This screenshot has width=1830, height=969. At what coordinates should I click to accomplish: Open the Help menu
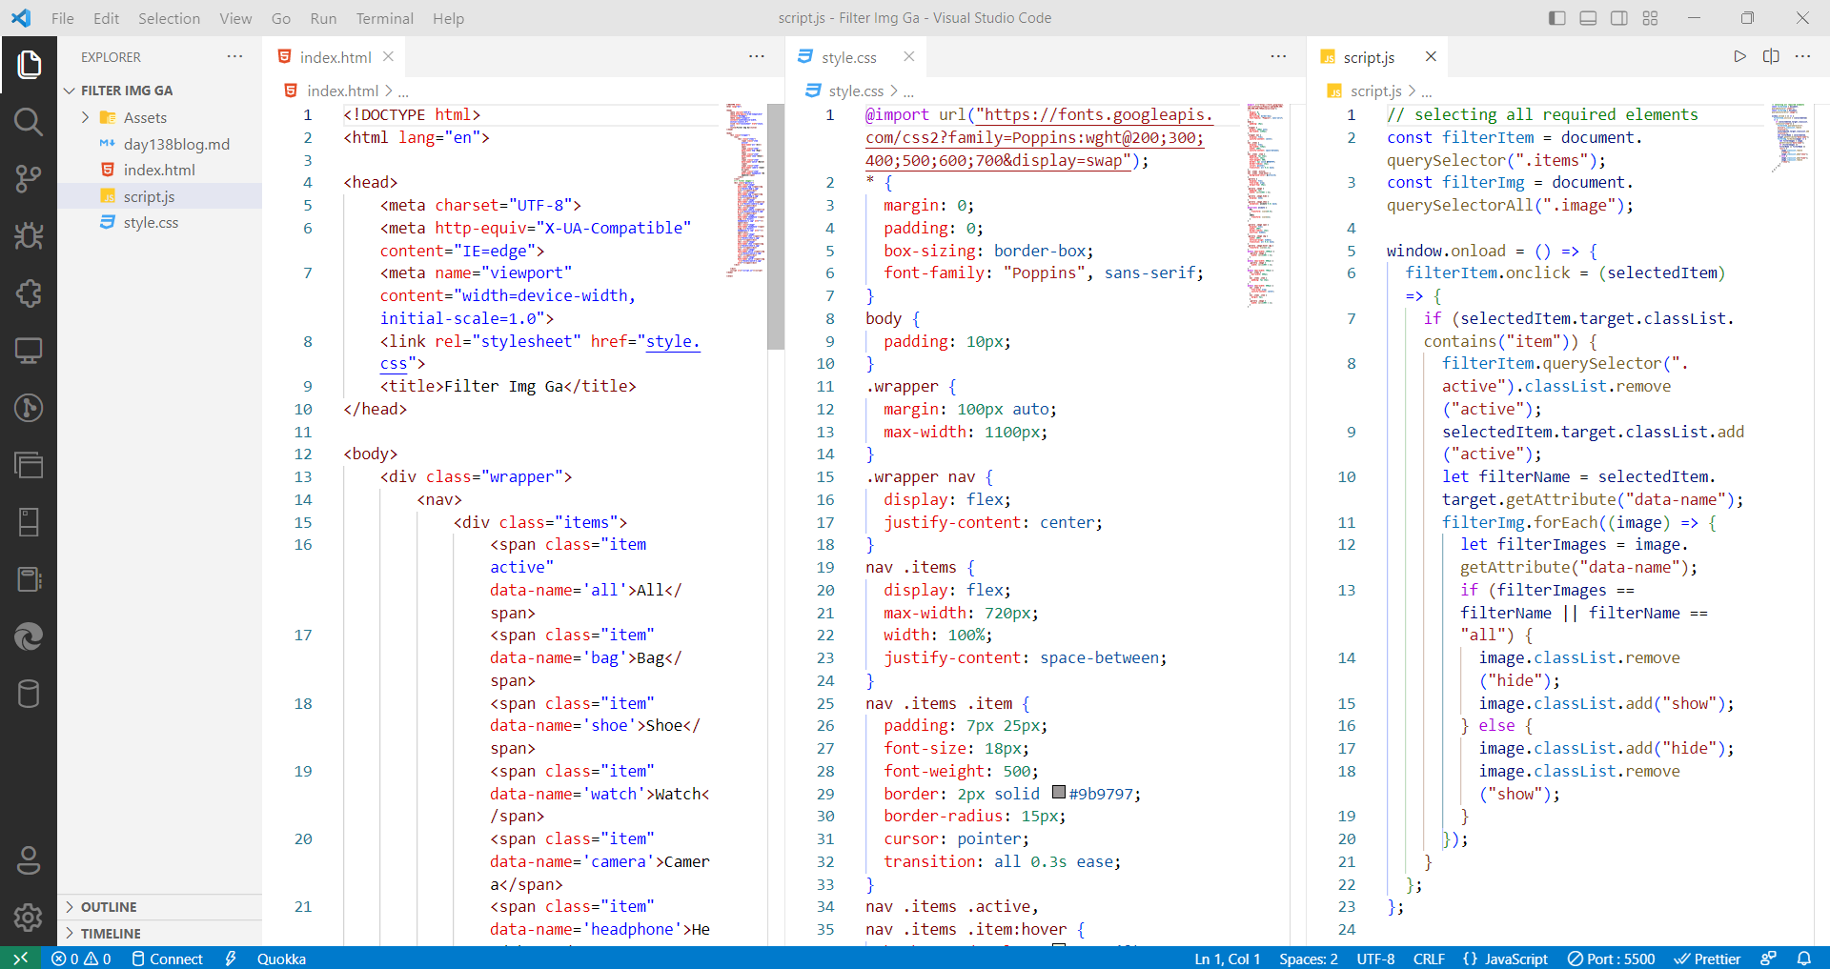coord(448,18)
